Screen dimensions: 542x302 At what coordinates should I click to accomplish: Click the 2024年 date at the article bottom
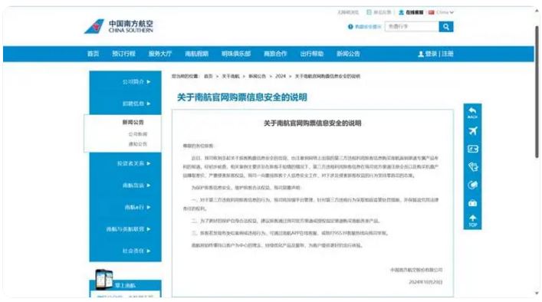point(425,282)
